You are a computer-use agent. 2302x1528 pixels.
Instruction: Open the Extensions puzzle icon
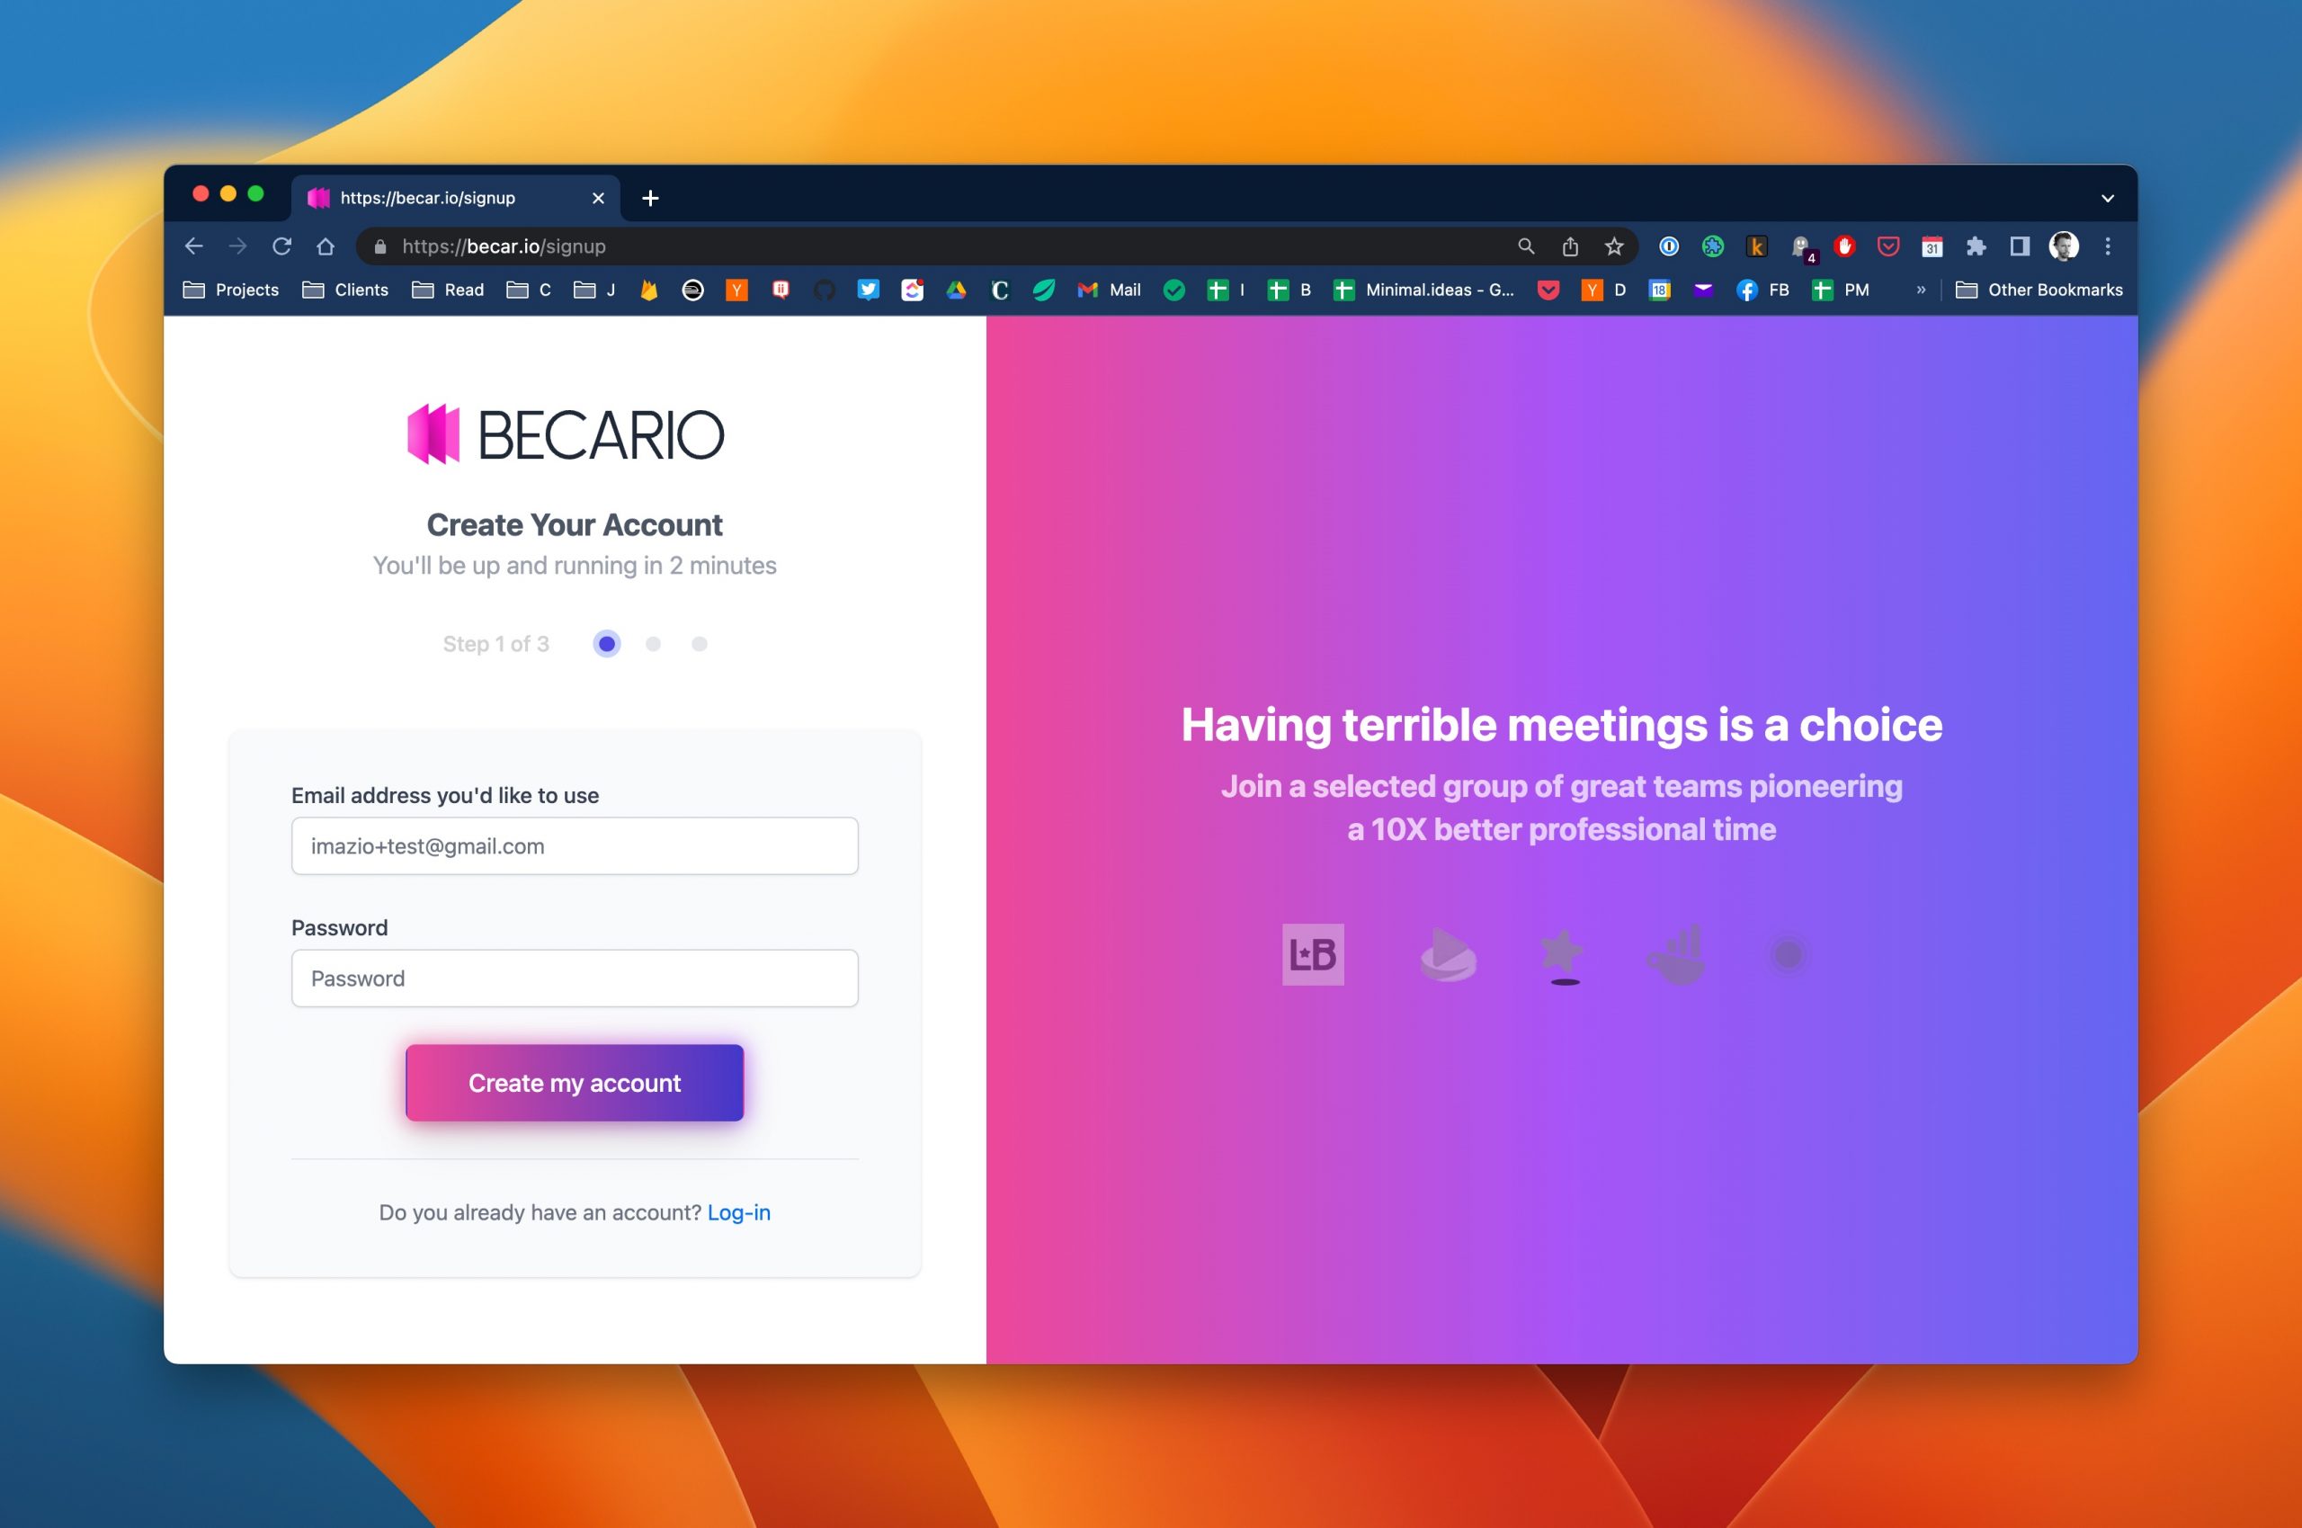[x=1976, y=246]
